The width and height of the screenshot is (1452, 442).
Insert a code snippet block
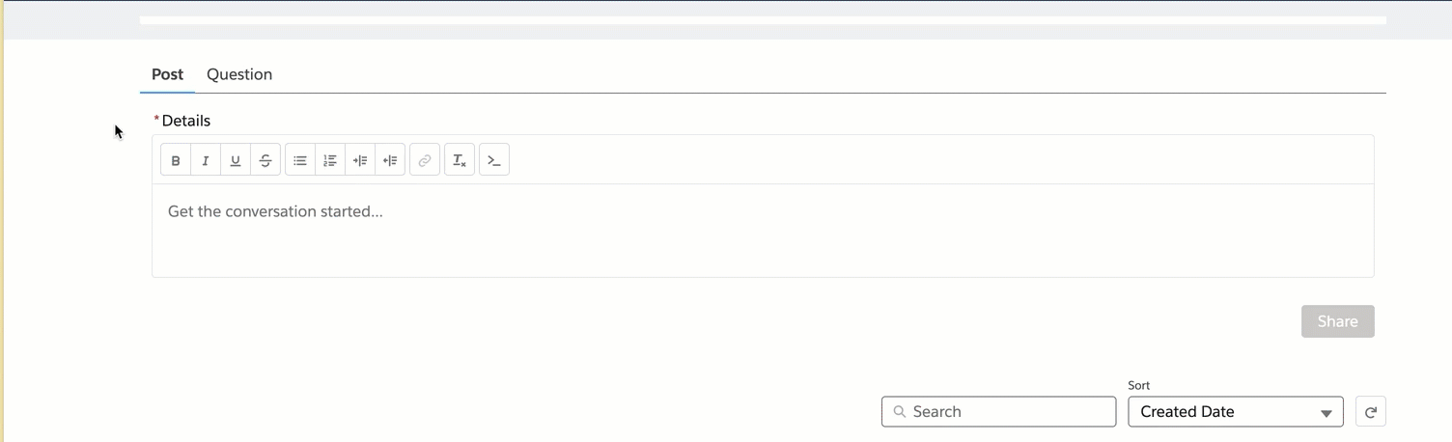click(x=494, y=160)
